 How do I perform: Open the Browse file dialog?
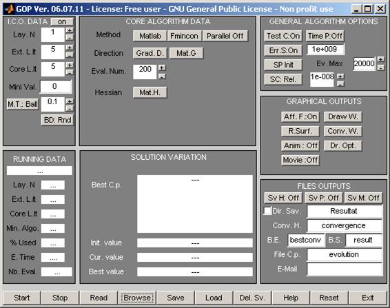[x=137, y=298]
